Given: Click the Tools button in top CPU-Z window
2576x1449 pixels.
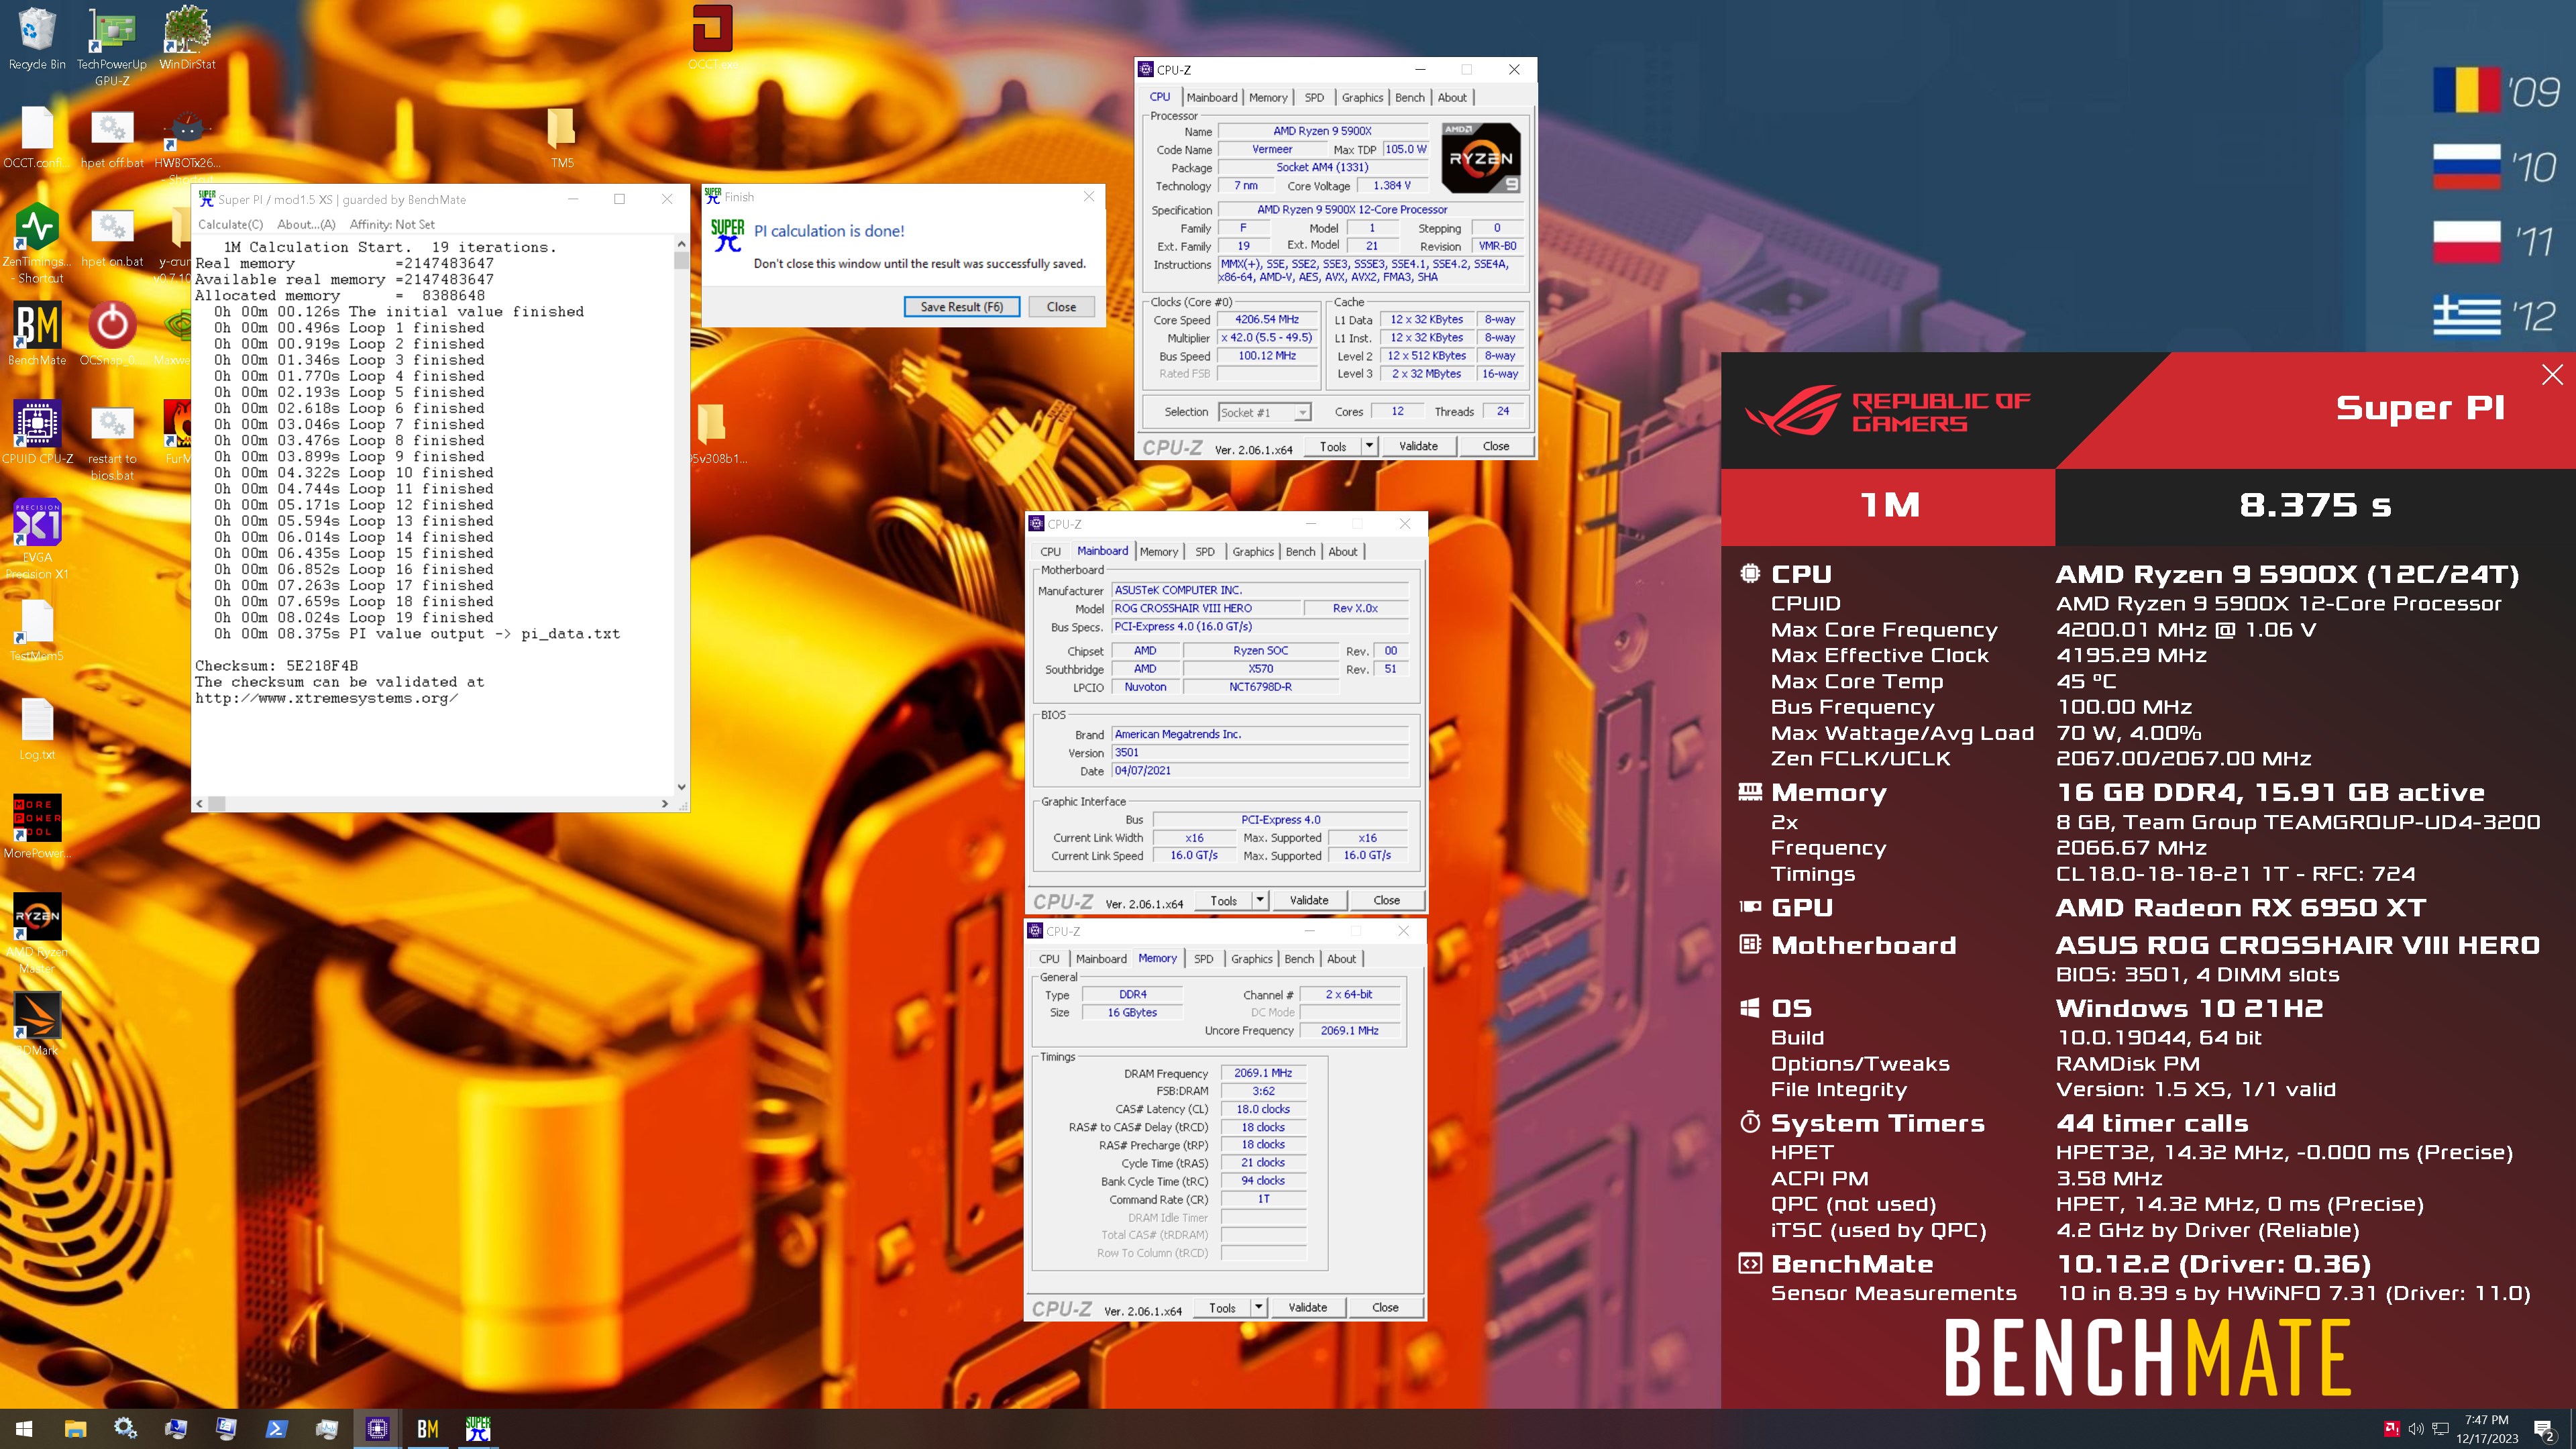Looking at the screenshot, I should (1333, 446).
